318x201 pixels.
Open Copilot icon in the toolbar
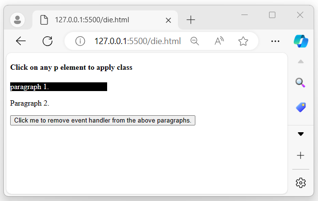(301, 41)
